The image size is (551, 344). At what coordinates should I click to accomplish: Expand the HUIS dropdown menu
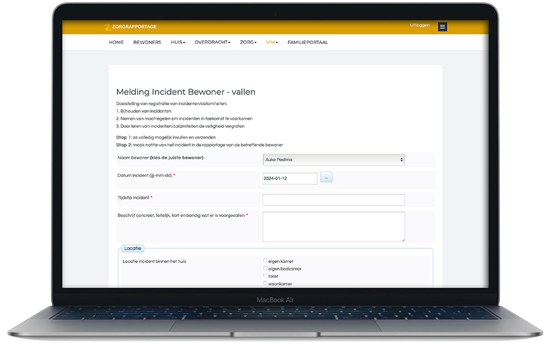pyautogui.click(x=177, y=42)
